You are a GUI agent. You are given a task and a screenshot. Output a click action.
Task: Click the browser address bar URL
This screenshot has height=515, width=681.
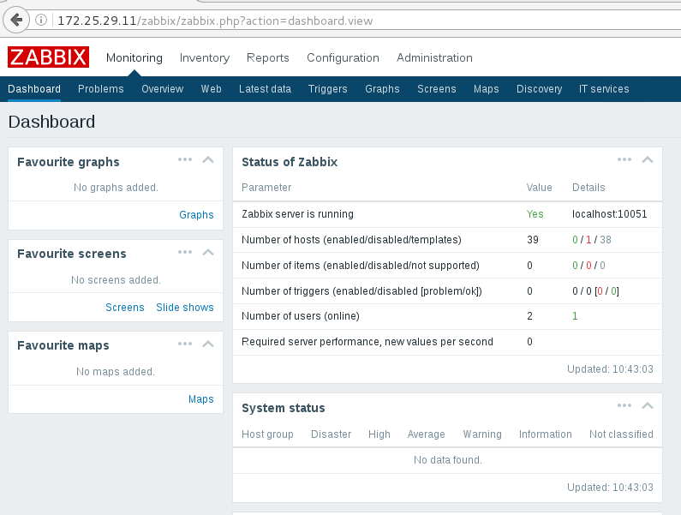click(215, 21)
